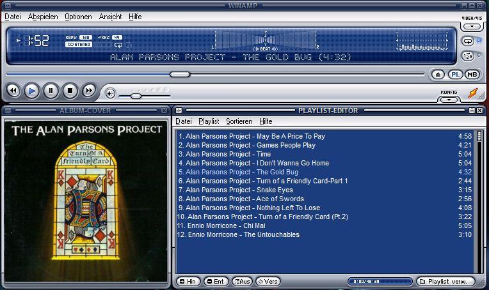
Task: Skip to next track
Action: [x=89, y=91]
